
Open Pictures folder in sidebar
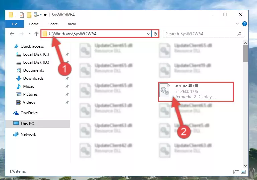tap(30, 94)
